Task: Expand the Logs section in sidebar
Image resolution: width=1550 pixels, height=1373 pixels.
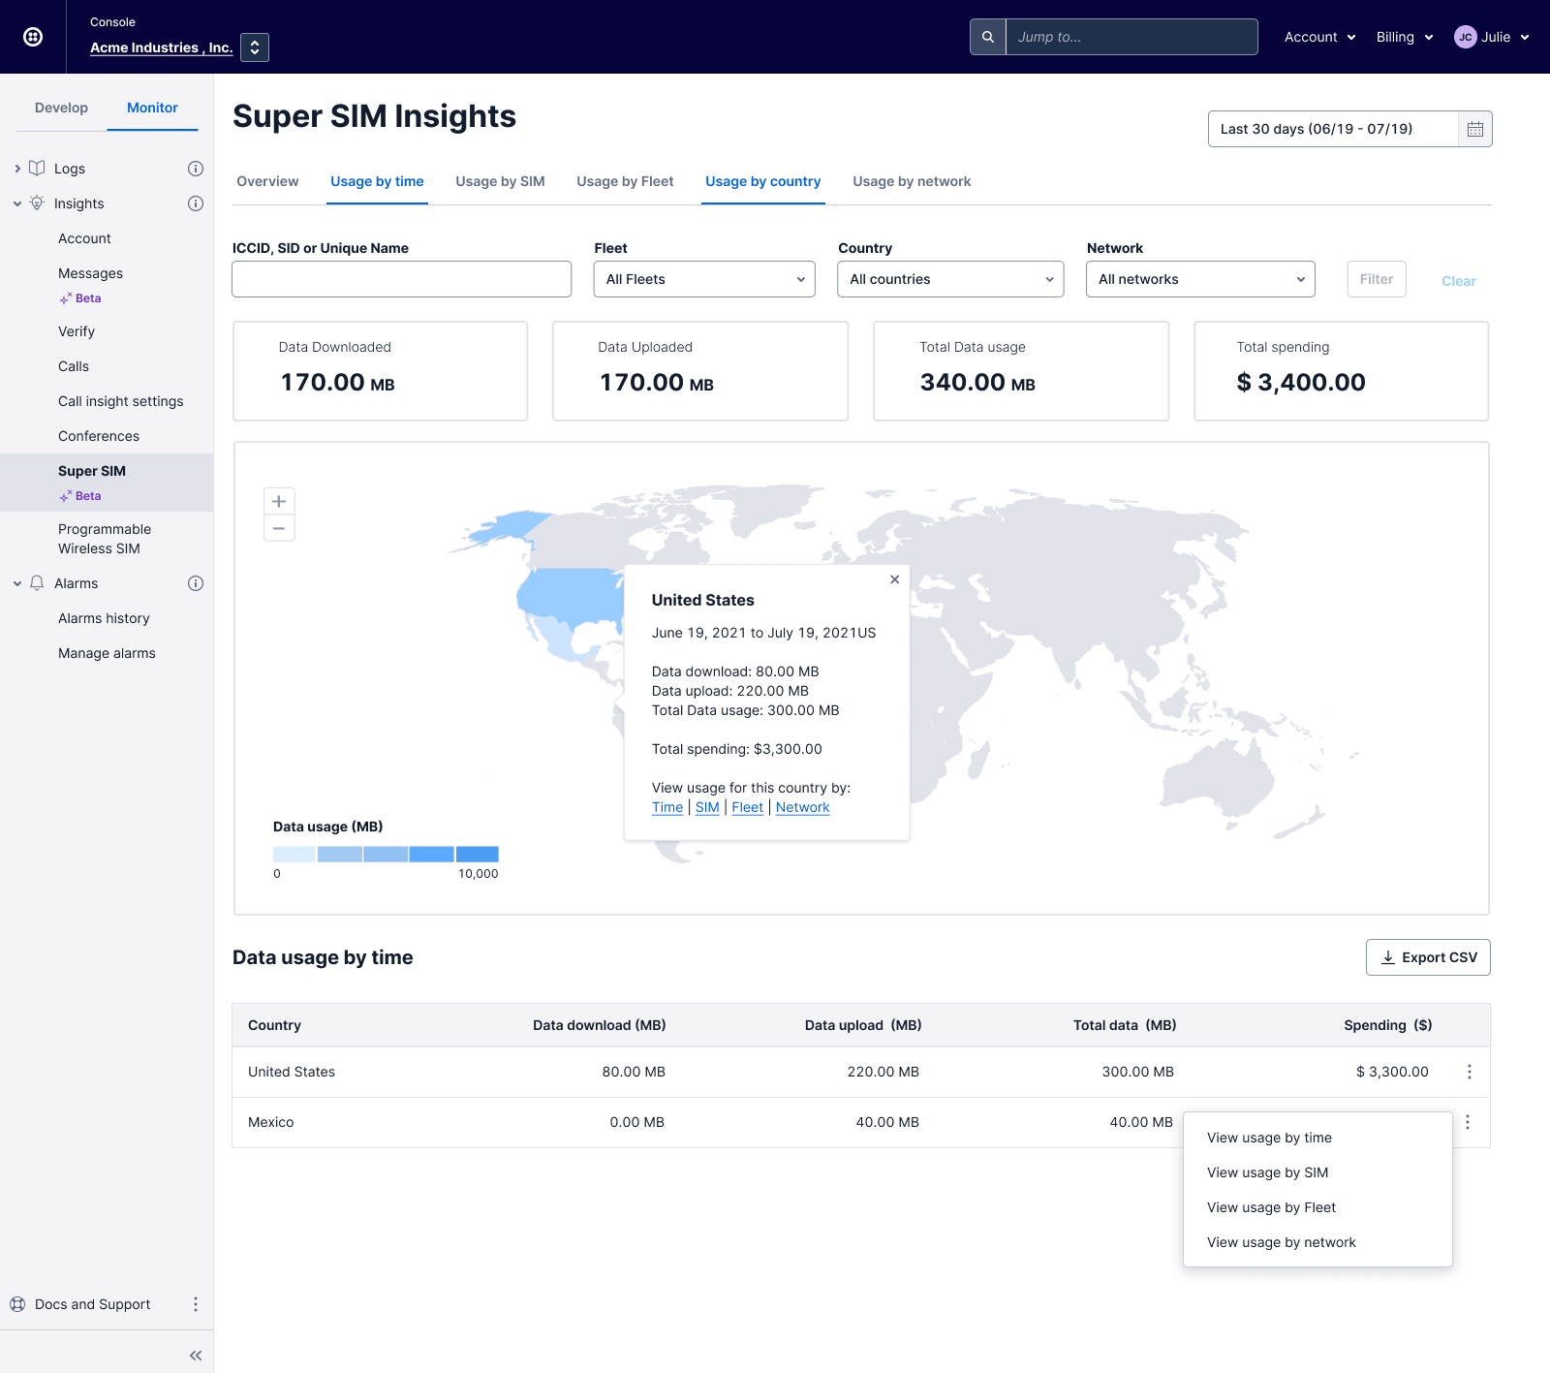Action: click(17, 169)
